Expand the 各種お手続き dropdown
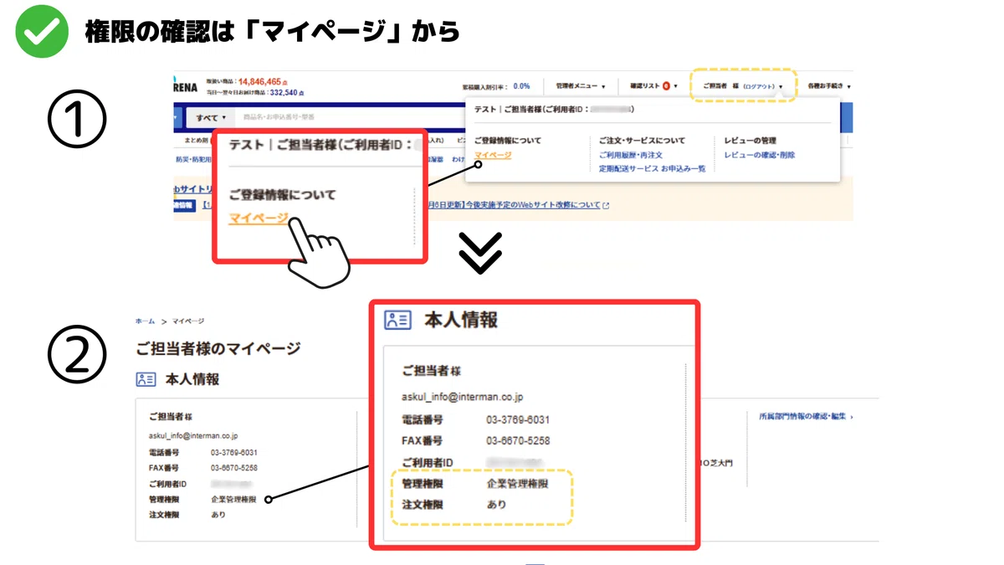Image resolution: width=1004 pixels, height=565 pixels. point(829,86)
